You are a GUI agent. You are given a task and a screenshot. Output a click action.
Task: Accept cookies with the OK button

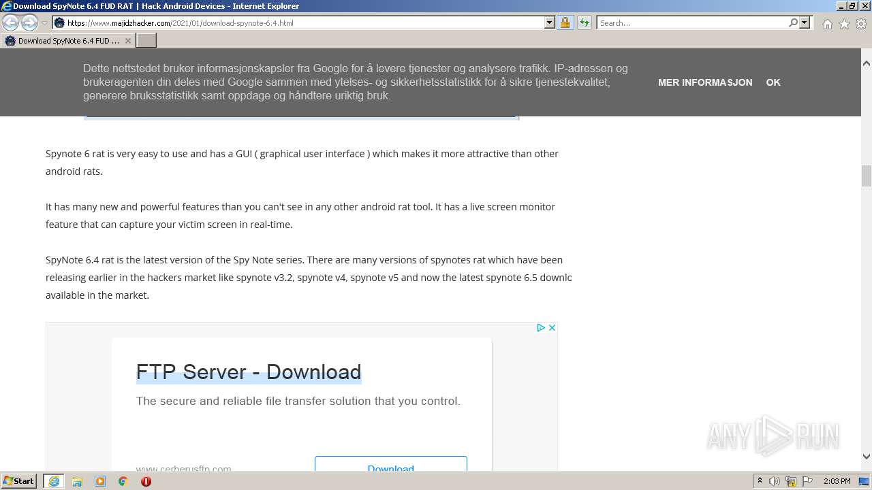773,82
